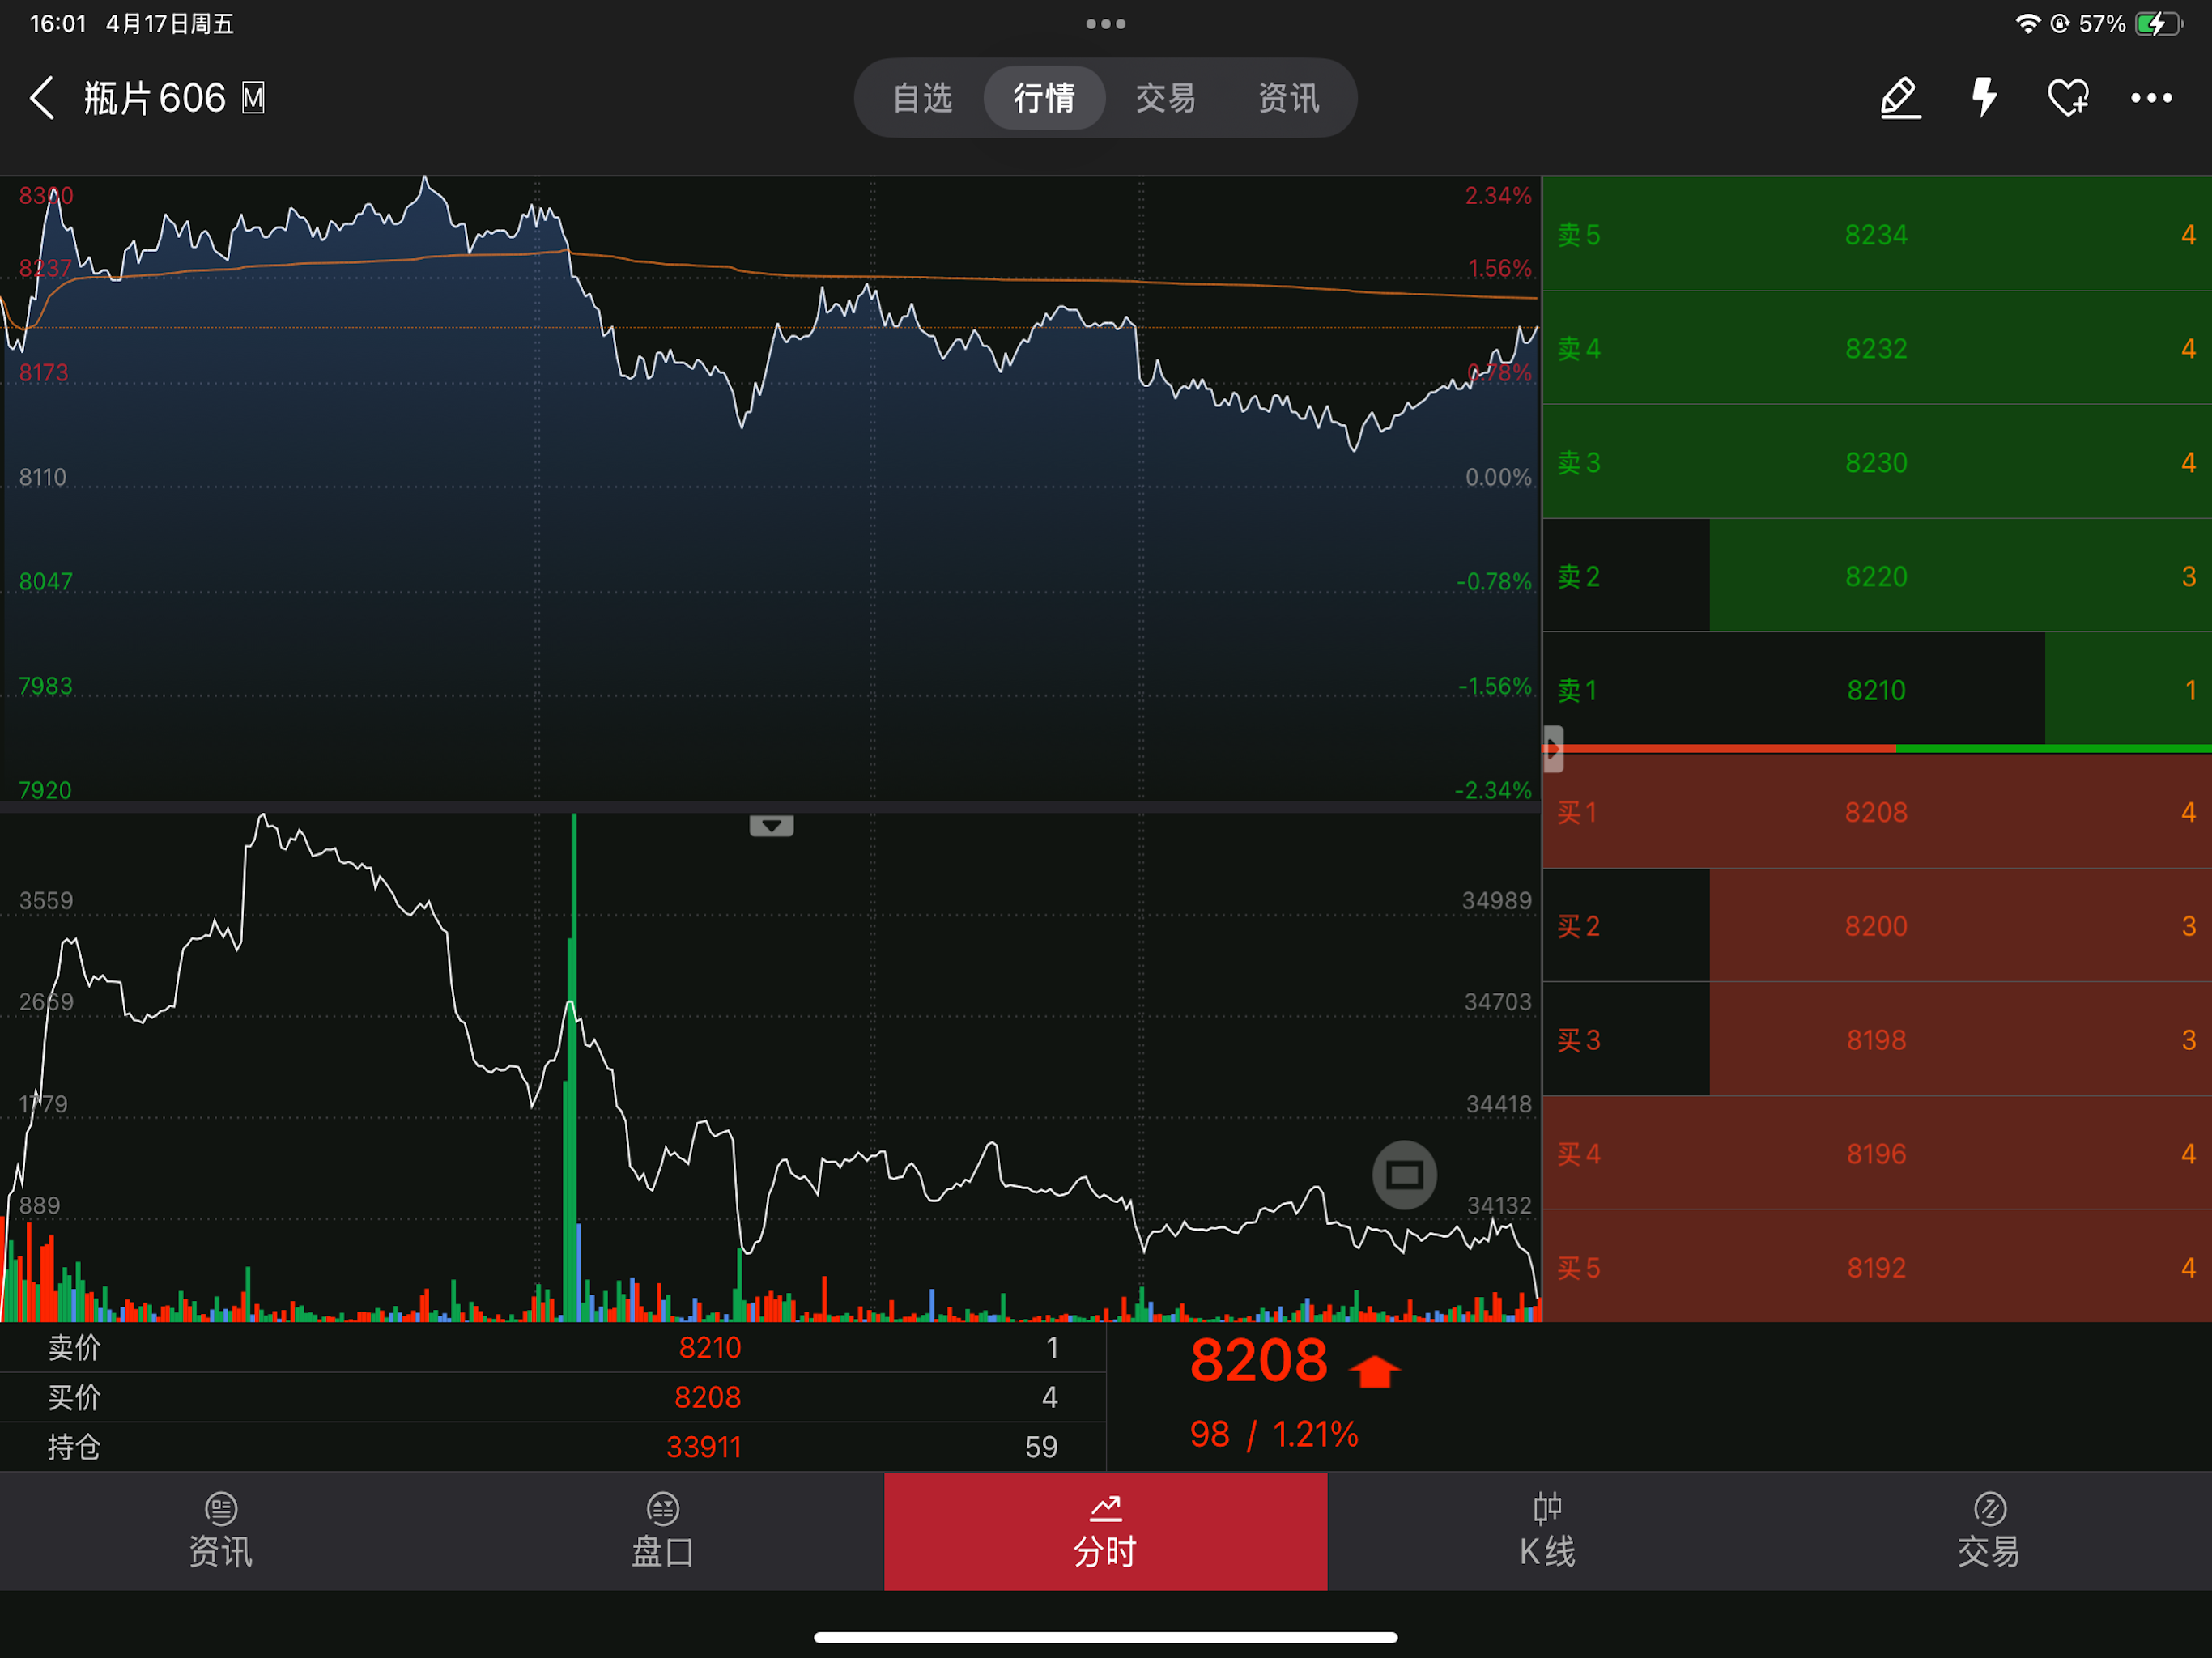Tap the 买价 quote row
Image resolution: width=2212 pixels, height=1658 pixels.
(553, 1397)
